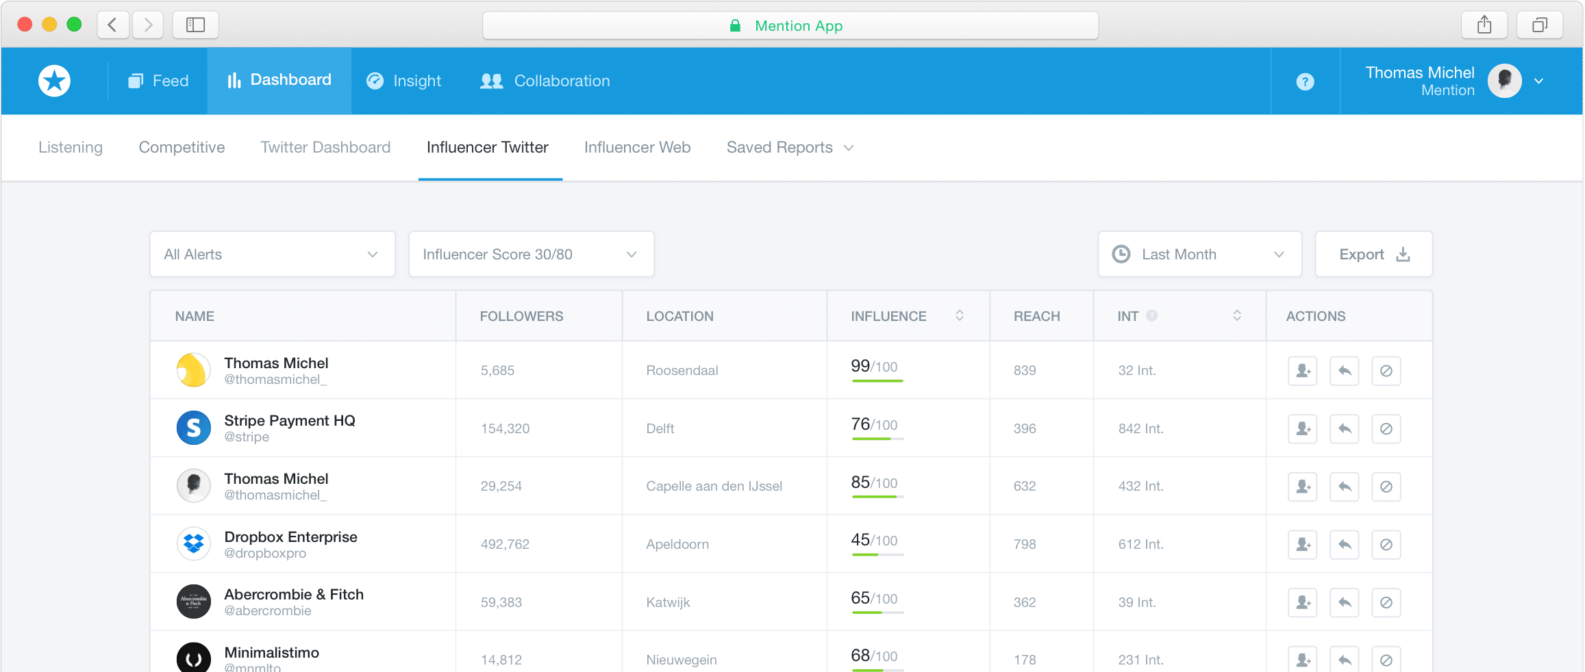This screenshot has width=1585, height=672.
Task: Switch to the Listening tab
Action: coord(71,147)
